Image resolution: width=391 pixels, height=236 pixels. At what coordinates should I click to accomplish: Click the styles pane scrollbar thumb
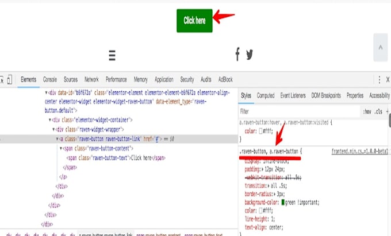[x=389, y=120]
